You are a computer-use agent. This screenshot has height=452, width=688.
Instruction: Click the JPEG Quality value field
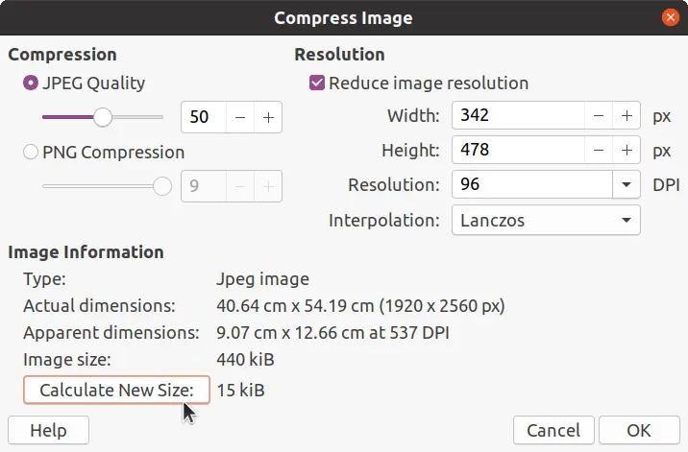pyautogui.click(x=204, y=117)
